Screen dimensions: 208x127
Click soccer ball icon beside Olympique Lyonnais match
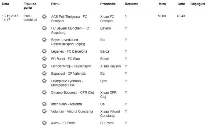click(44, 81)
